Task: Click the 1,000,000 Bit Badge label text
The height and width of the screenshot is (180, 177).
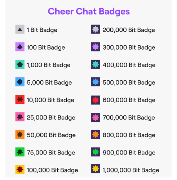Action: coord(131,170)
